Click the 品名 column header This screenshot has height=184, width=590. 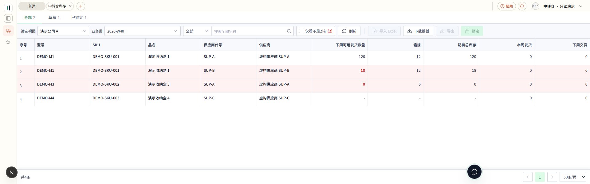click(x=173, y=45)
